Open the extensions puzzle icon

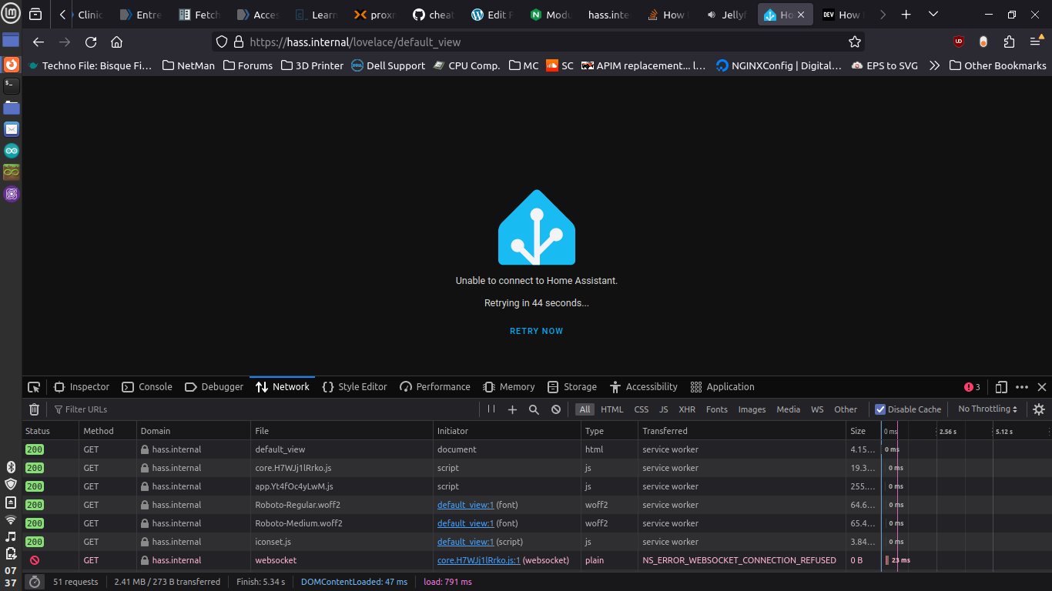pyautogui.click(x=1009, y=42)
